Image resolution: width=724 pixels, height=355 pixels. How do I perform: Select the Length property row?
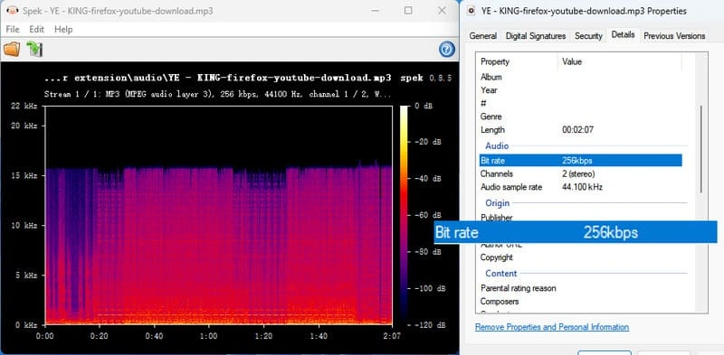[580, 130]
